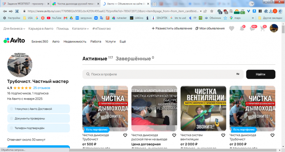285x152 pixels.
Task: Open the tab search chevron button
Action: pyautogui.click(x=251, y=4)
